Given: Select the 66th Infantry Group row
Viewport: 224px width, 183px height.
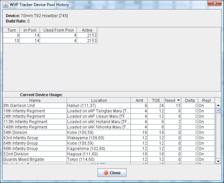Looking at the screenshot, I should click(x=109, y=149).
